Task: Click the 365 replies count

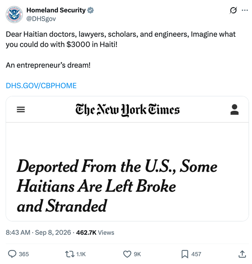Action: click(x=24, y=254)
